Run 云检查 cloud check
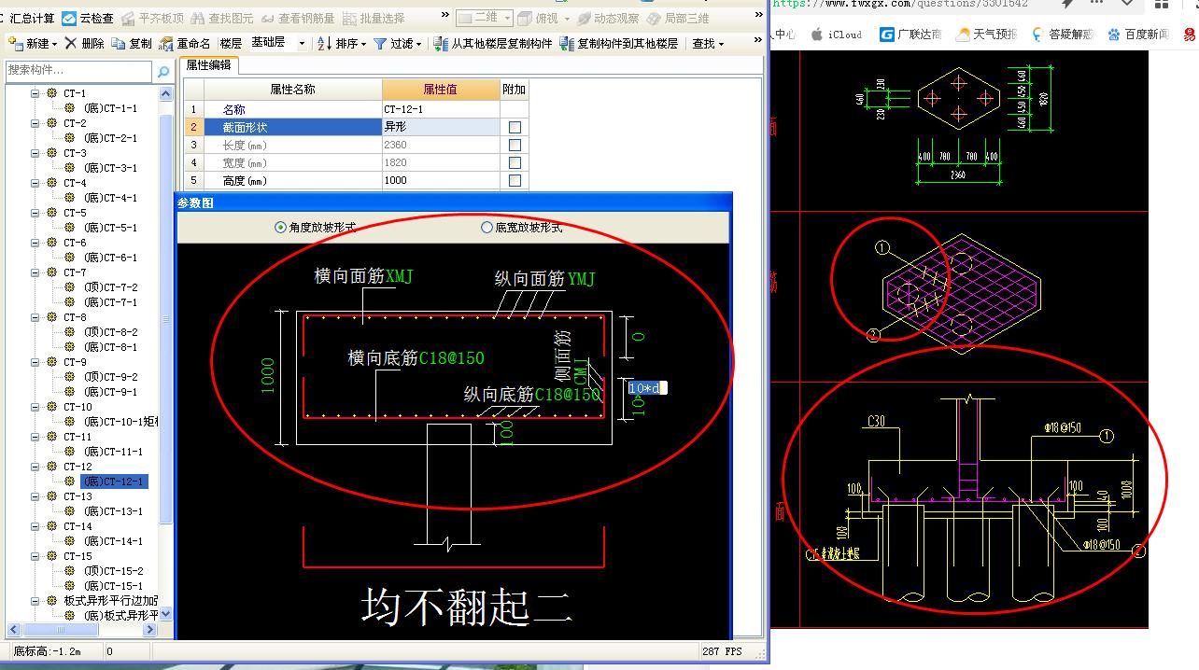The image size is (1199, 670). tap(89, 18)
